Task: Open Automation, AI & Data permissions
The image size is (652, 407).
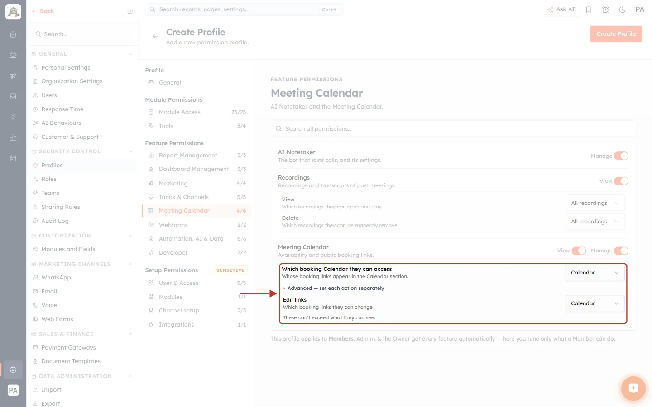Action: 197,239
